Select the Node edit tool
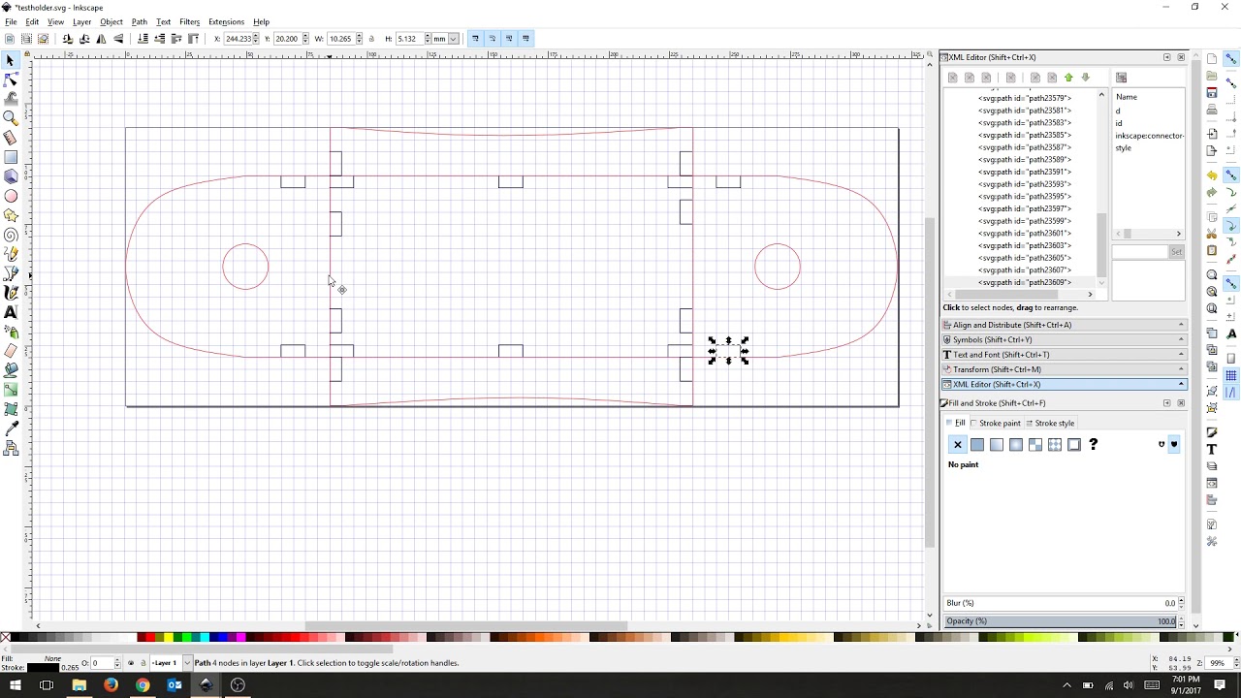The image size is (1241, 698). click(x=11, y=79)
